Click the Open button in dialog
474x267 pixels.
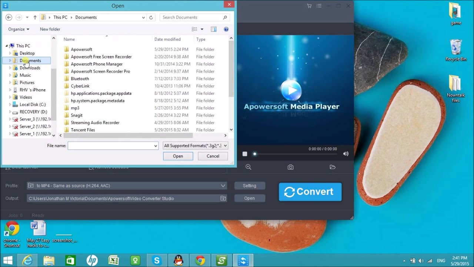pyautogui.click(x=178, y=156)
